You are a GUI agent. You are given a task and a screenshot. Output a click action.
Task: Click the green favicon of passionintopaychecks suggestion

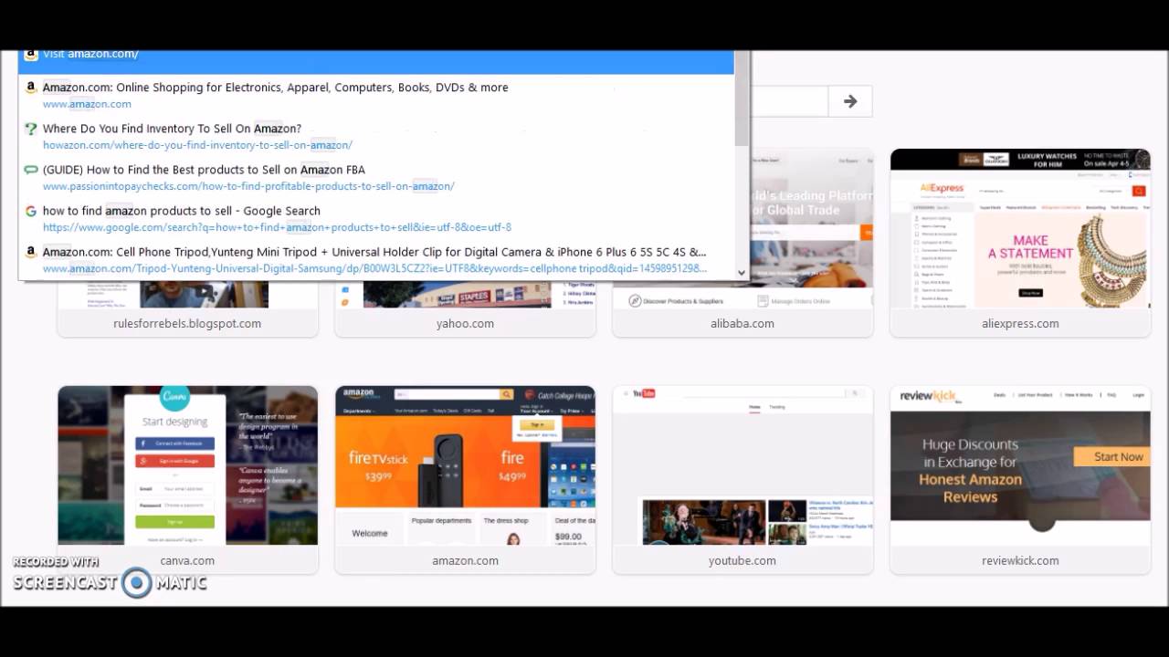point(31,170)
